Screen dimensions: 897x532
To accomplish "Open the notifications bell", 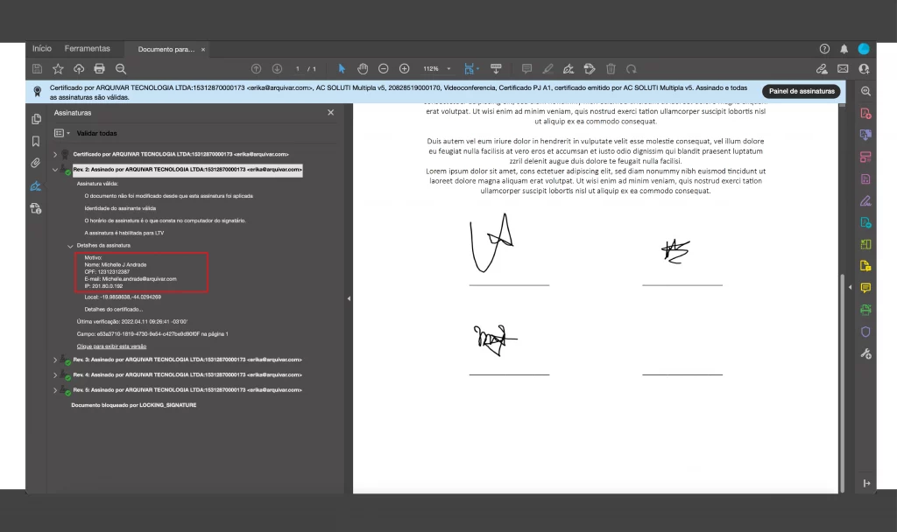I will point(844,49).
